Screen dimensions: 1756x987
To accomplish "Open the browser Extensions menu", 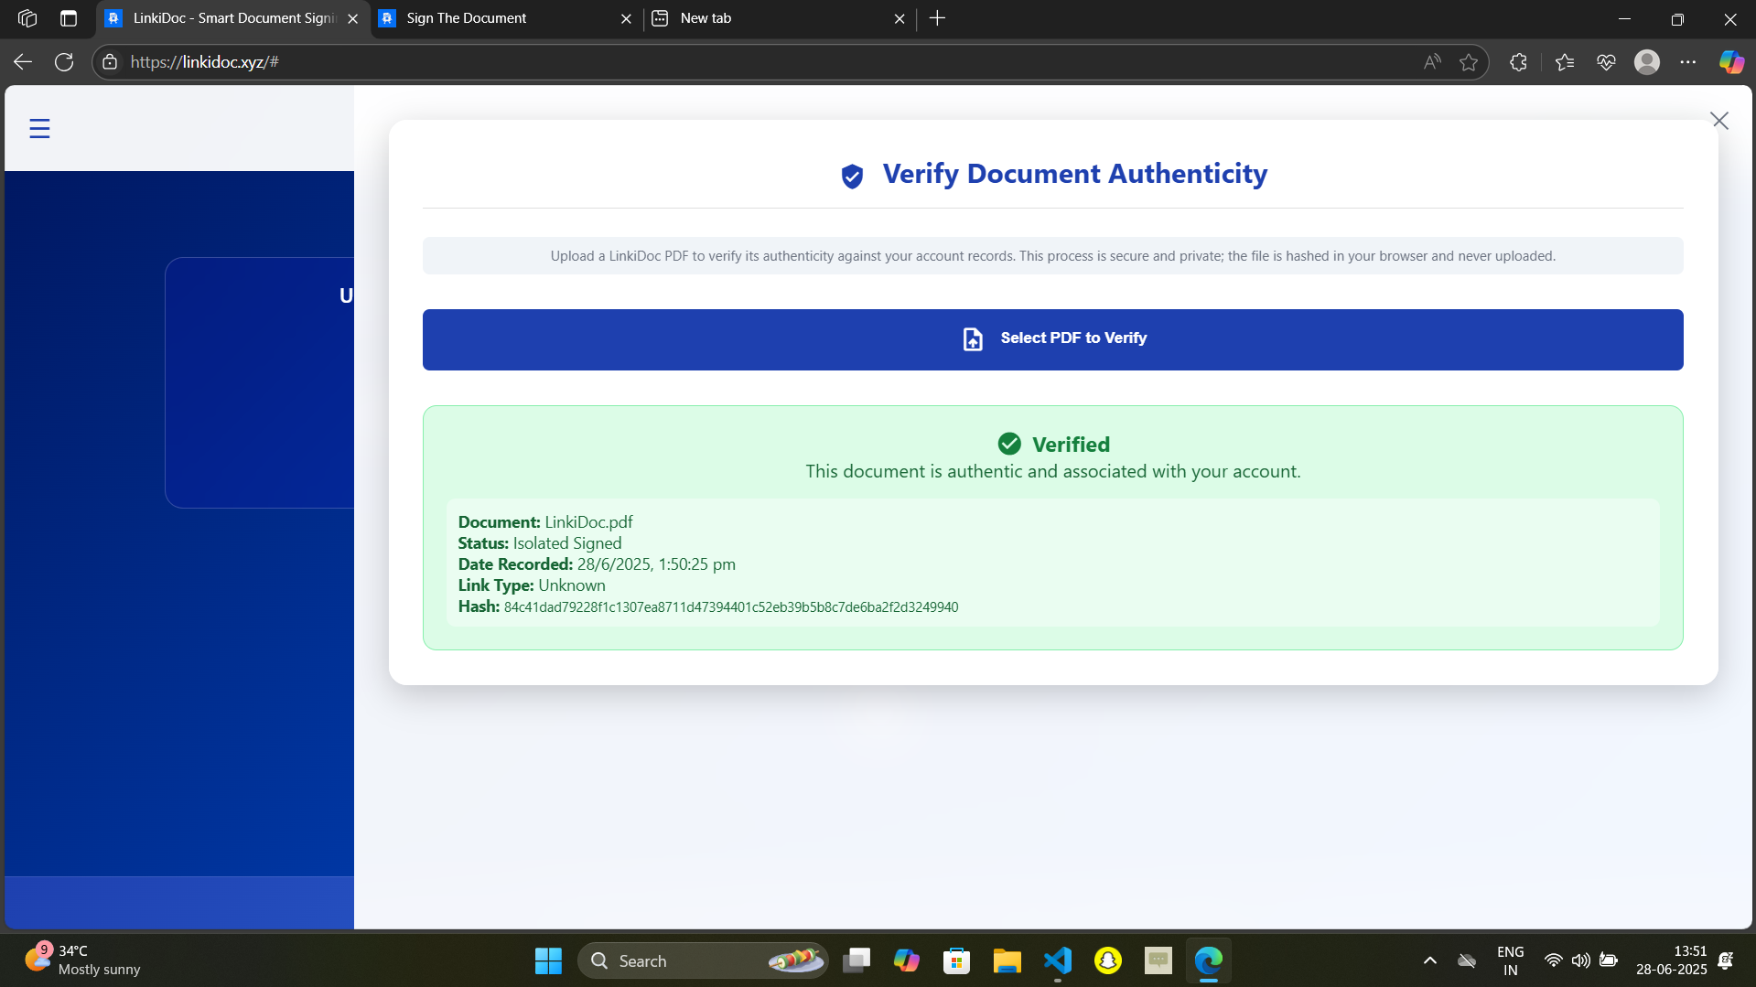I will click(x=1518, y=62).
